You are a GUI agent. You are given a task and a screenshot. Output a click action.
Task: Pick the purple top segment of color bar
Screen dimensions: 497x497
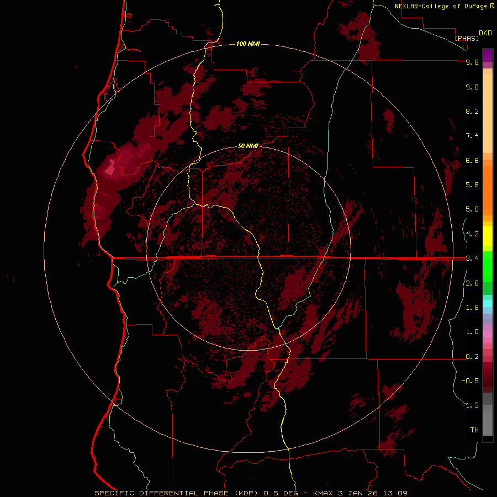[x=488, y=55]
